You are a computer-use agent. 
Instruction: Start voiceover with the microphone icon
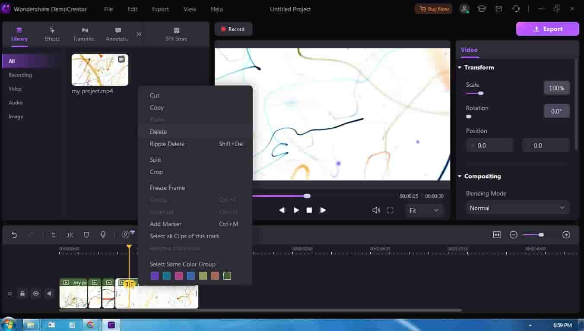103,235
